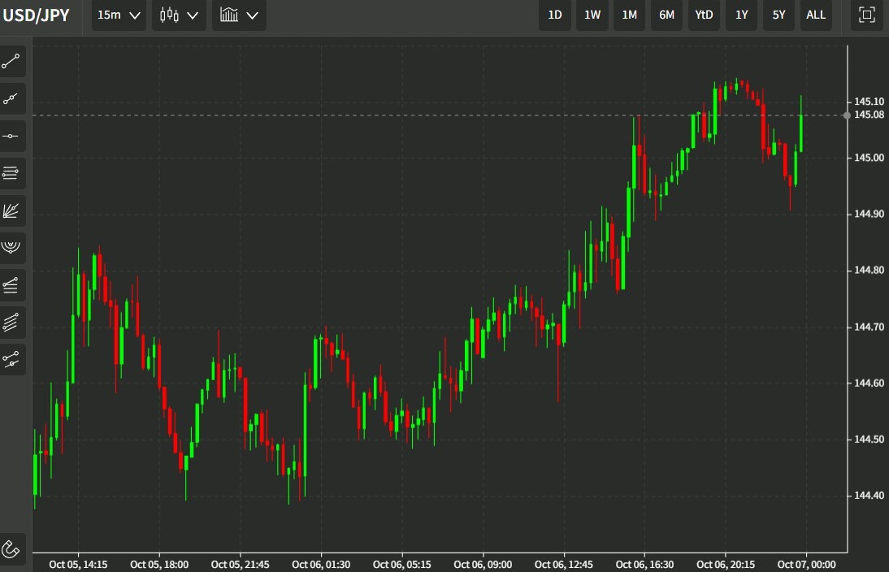
Task: Select the Fibonacci arcs tool
Action: (11, 247)
